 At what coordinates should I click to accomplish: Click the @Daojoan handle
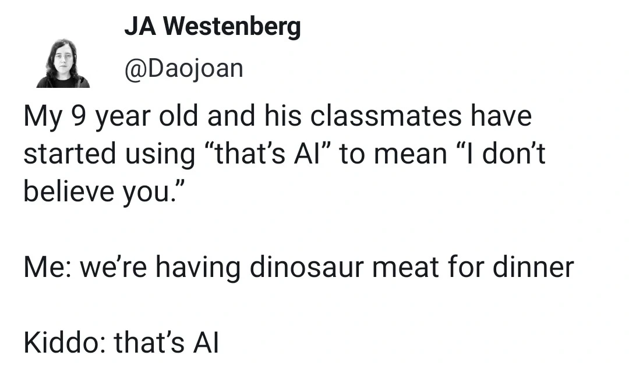(183, 69)
